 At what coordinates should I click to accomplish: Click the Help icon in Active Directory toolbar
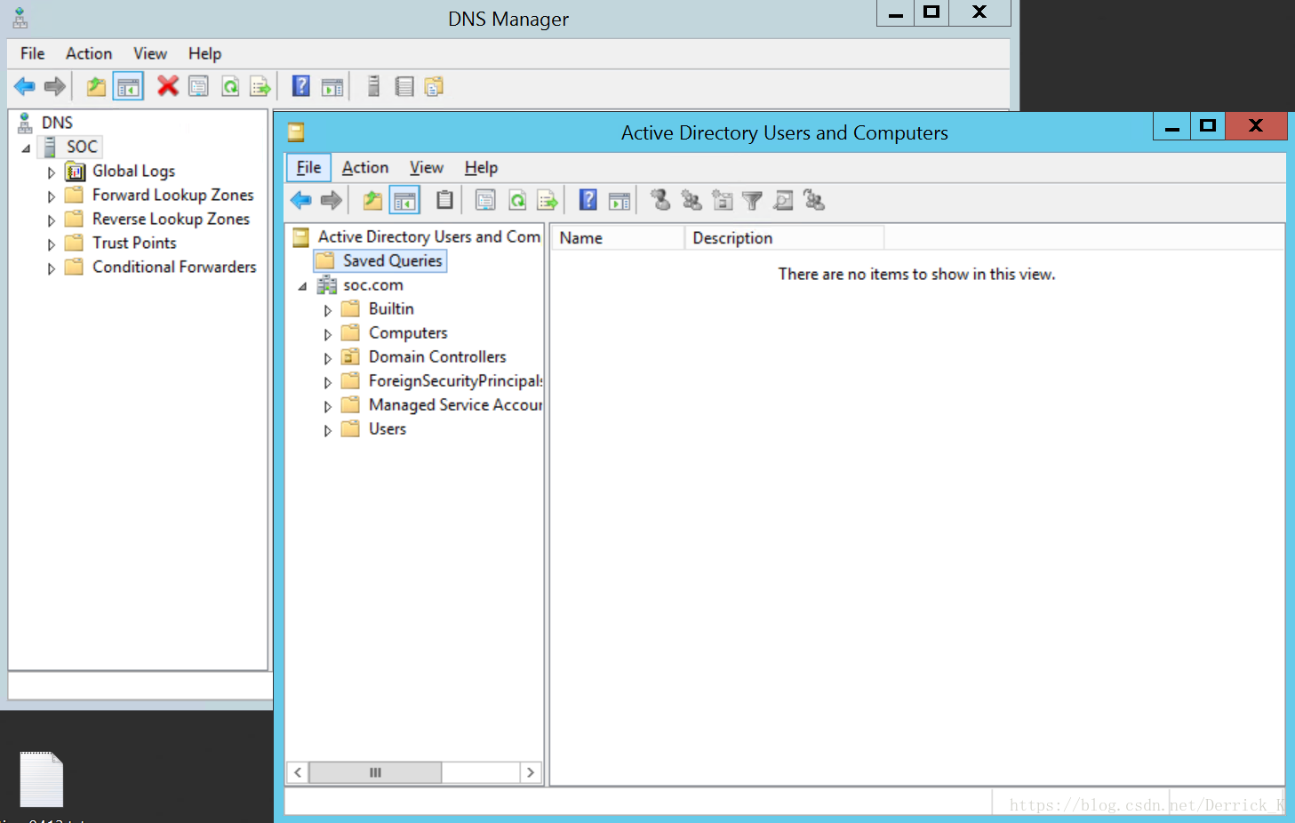pos(588,200)
